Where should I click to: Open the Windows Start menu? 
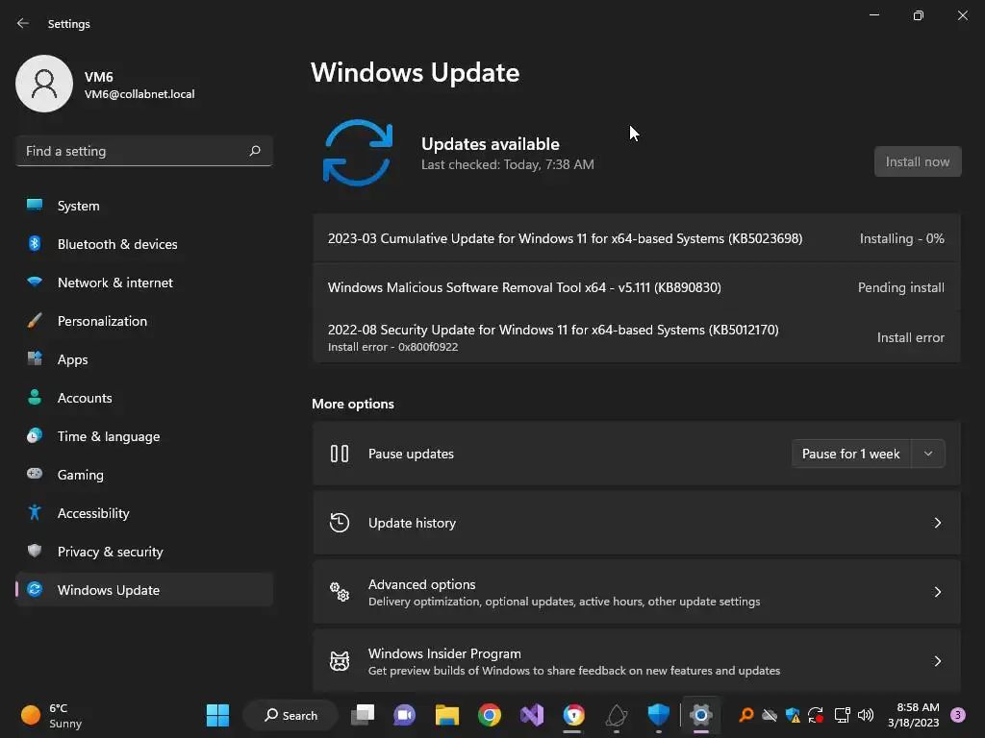pyautogui.click(x=218, y=715)
